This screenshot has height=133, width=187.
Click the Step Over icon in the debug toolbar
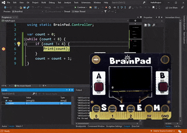tap(122, 7)
